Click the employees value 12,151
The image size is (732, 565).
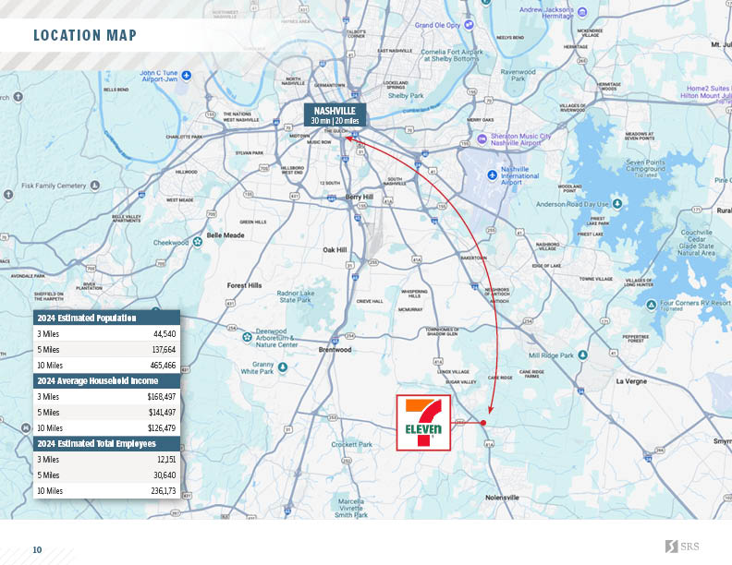pos(166,460)
